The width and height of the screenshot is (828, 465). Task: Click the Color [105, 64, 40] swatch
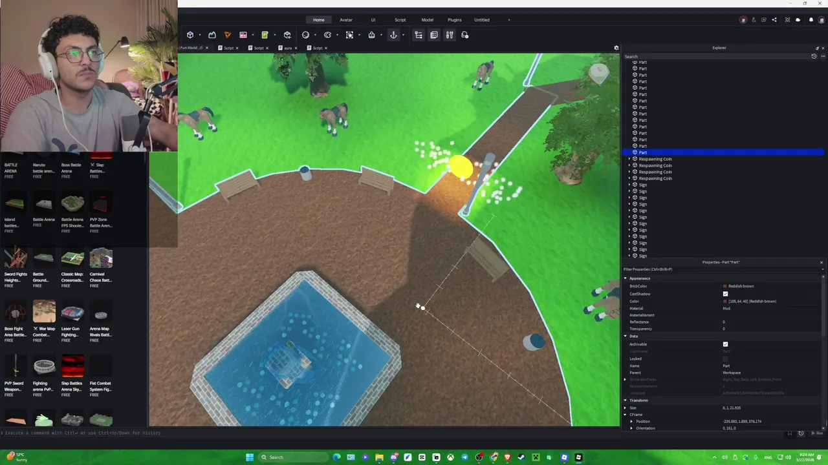point(724,301)
